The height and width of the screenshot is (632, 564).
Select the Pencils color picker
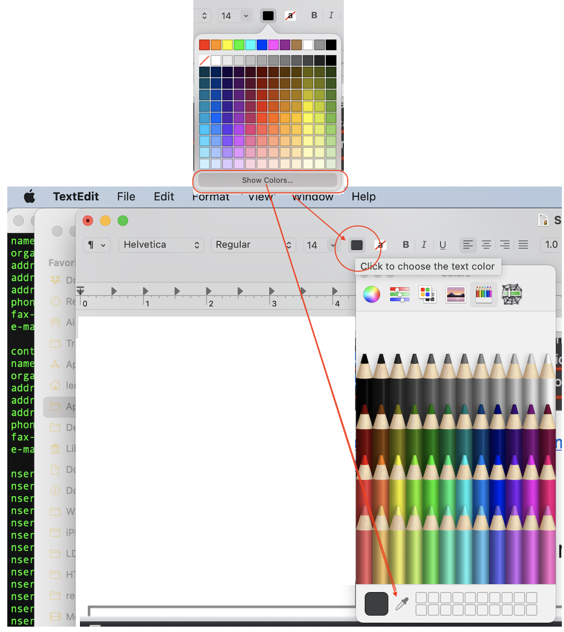(x=484, y=294)
